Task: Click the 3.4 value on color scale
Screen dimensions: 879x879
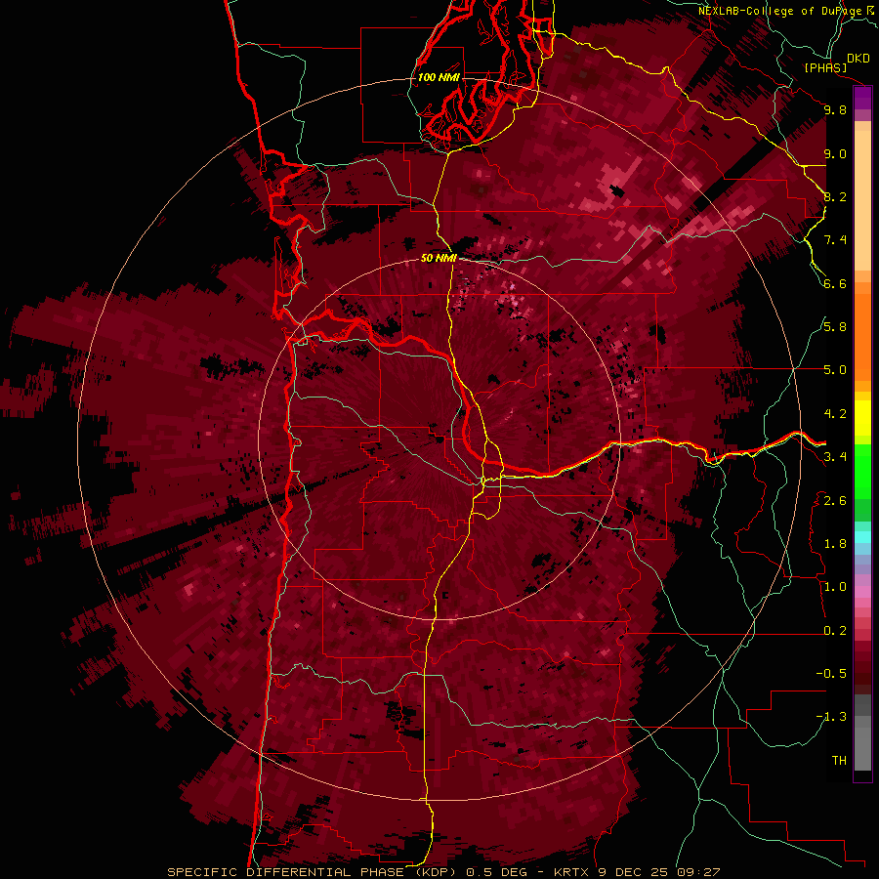Action: [835, 457]
